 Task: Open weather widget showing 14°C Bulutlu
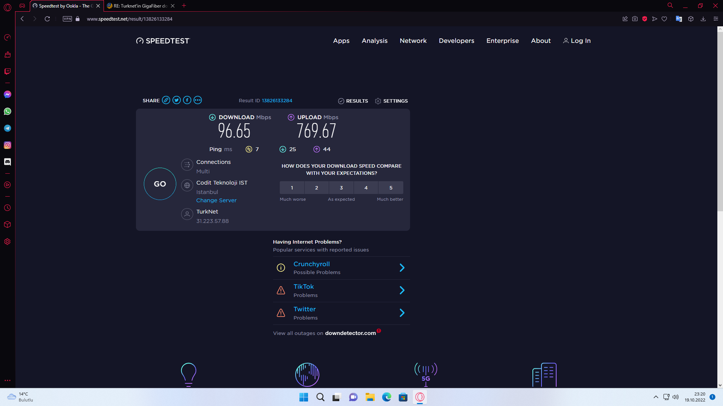tap(21, 397)
